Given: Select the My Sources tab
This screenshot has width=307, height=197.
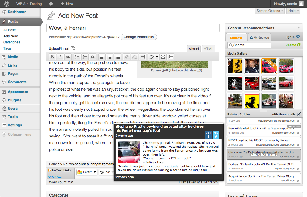Looking at the screenshot, I should (x=259, y=38).
